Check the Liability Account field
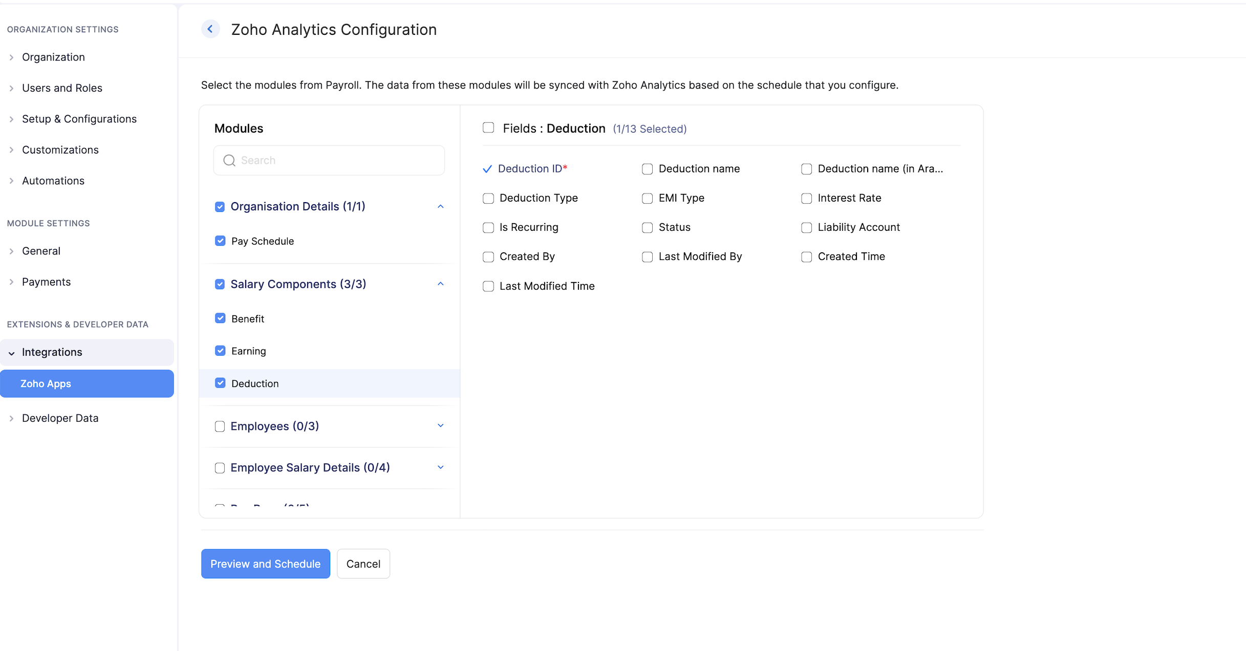Viewport: 1246px width, 651px height. tap(807, 227)
